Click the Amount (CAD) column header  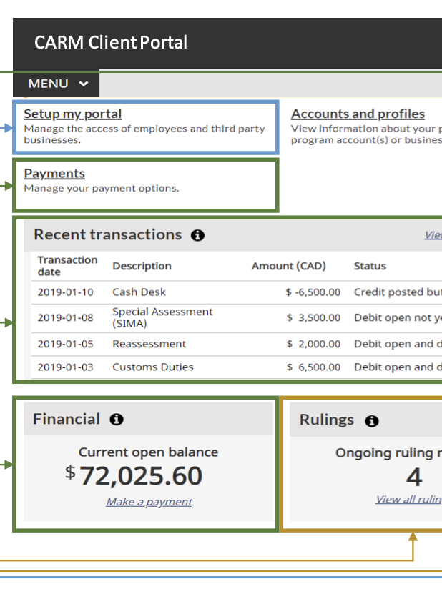coord(289,266)
